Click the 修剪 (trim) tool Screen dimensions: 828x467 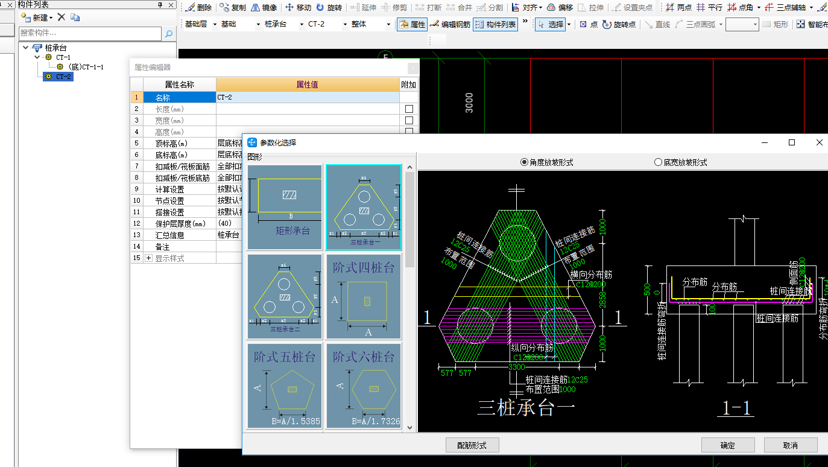point(394,8)
